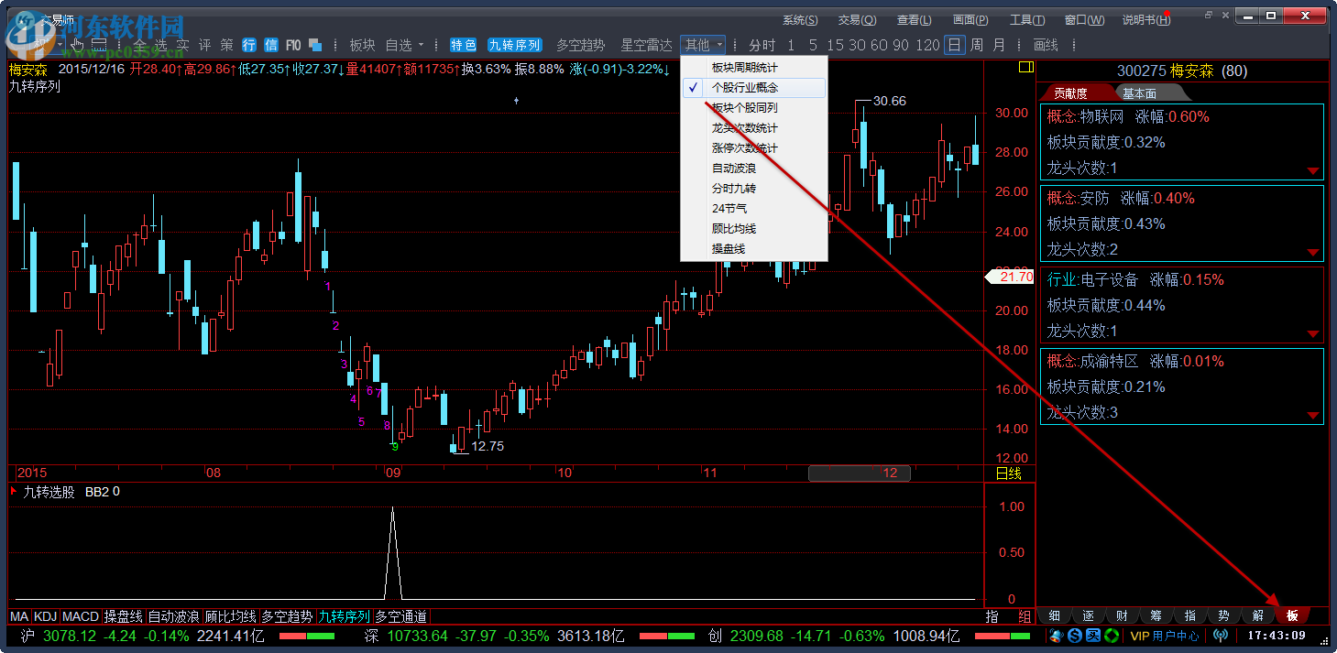
Task: Select 24节气 from the menu
Action: tap(754, 209)
